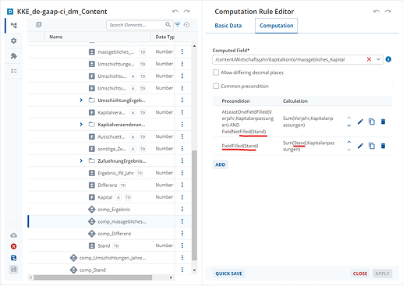Move the FieldFilled(Stand) rule down

pyautogui.click(x=349, y=150)
